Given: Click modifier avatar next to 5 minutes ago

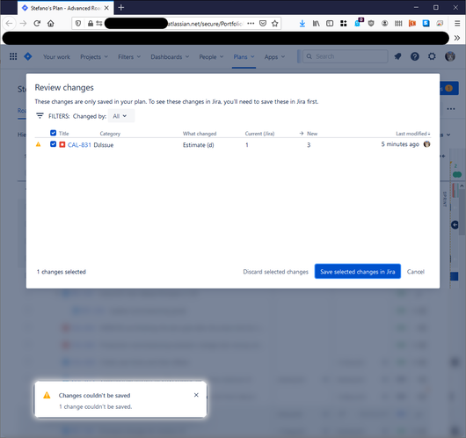Looking at the screenshot, I should [426, 144].
